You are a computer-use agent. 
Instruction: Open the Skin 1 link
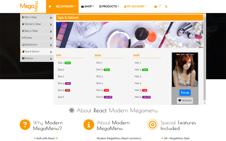tap(99, 63)
